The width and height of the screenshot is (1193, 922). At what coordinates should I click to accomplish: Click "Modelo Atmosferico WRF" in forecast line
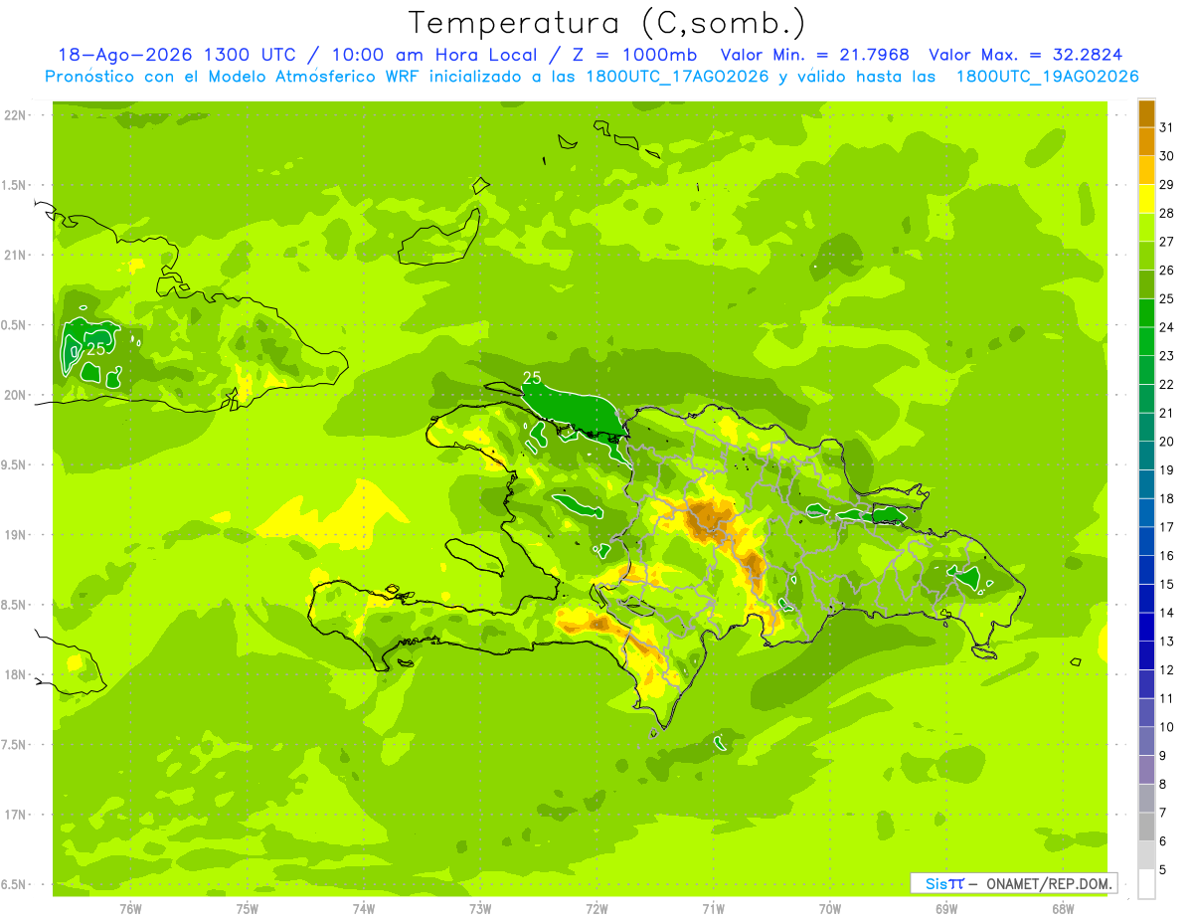pos(320,77)
